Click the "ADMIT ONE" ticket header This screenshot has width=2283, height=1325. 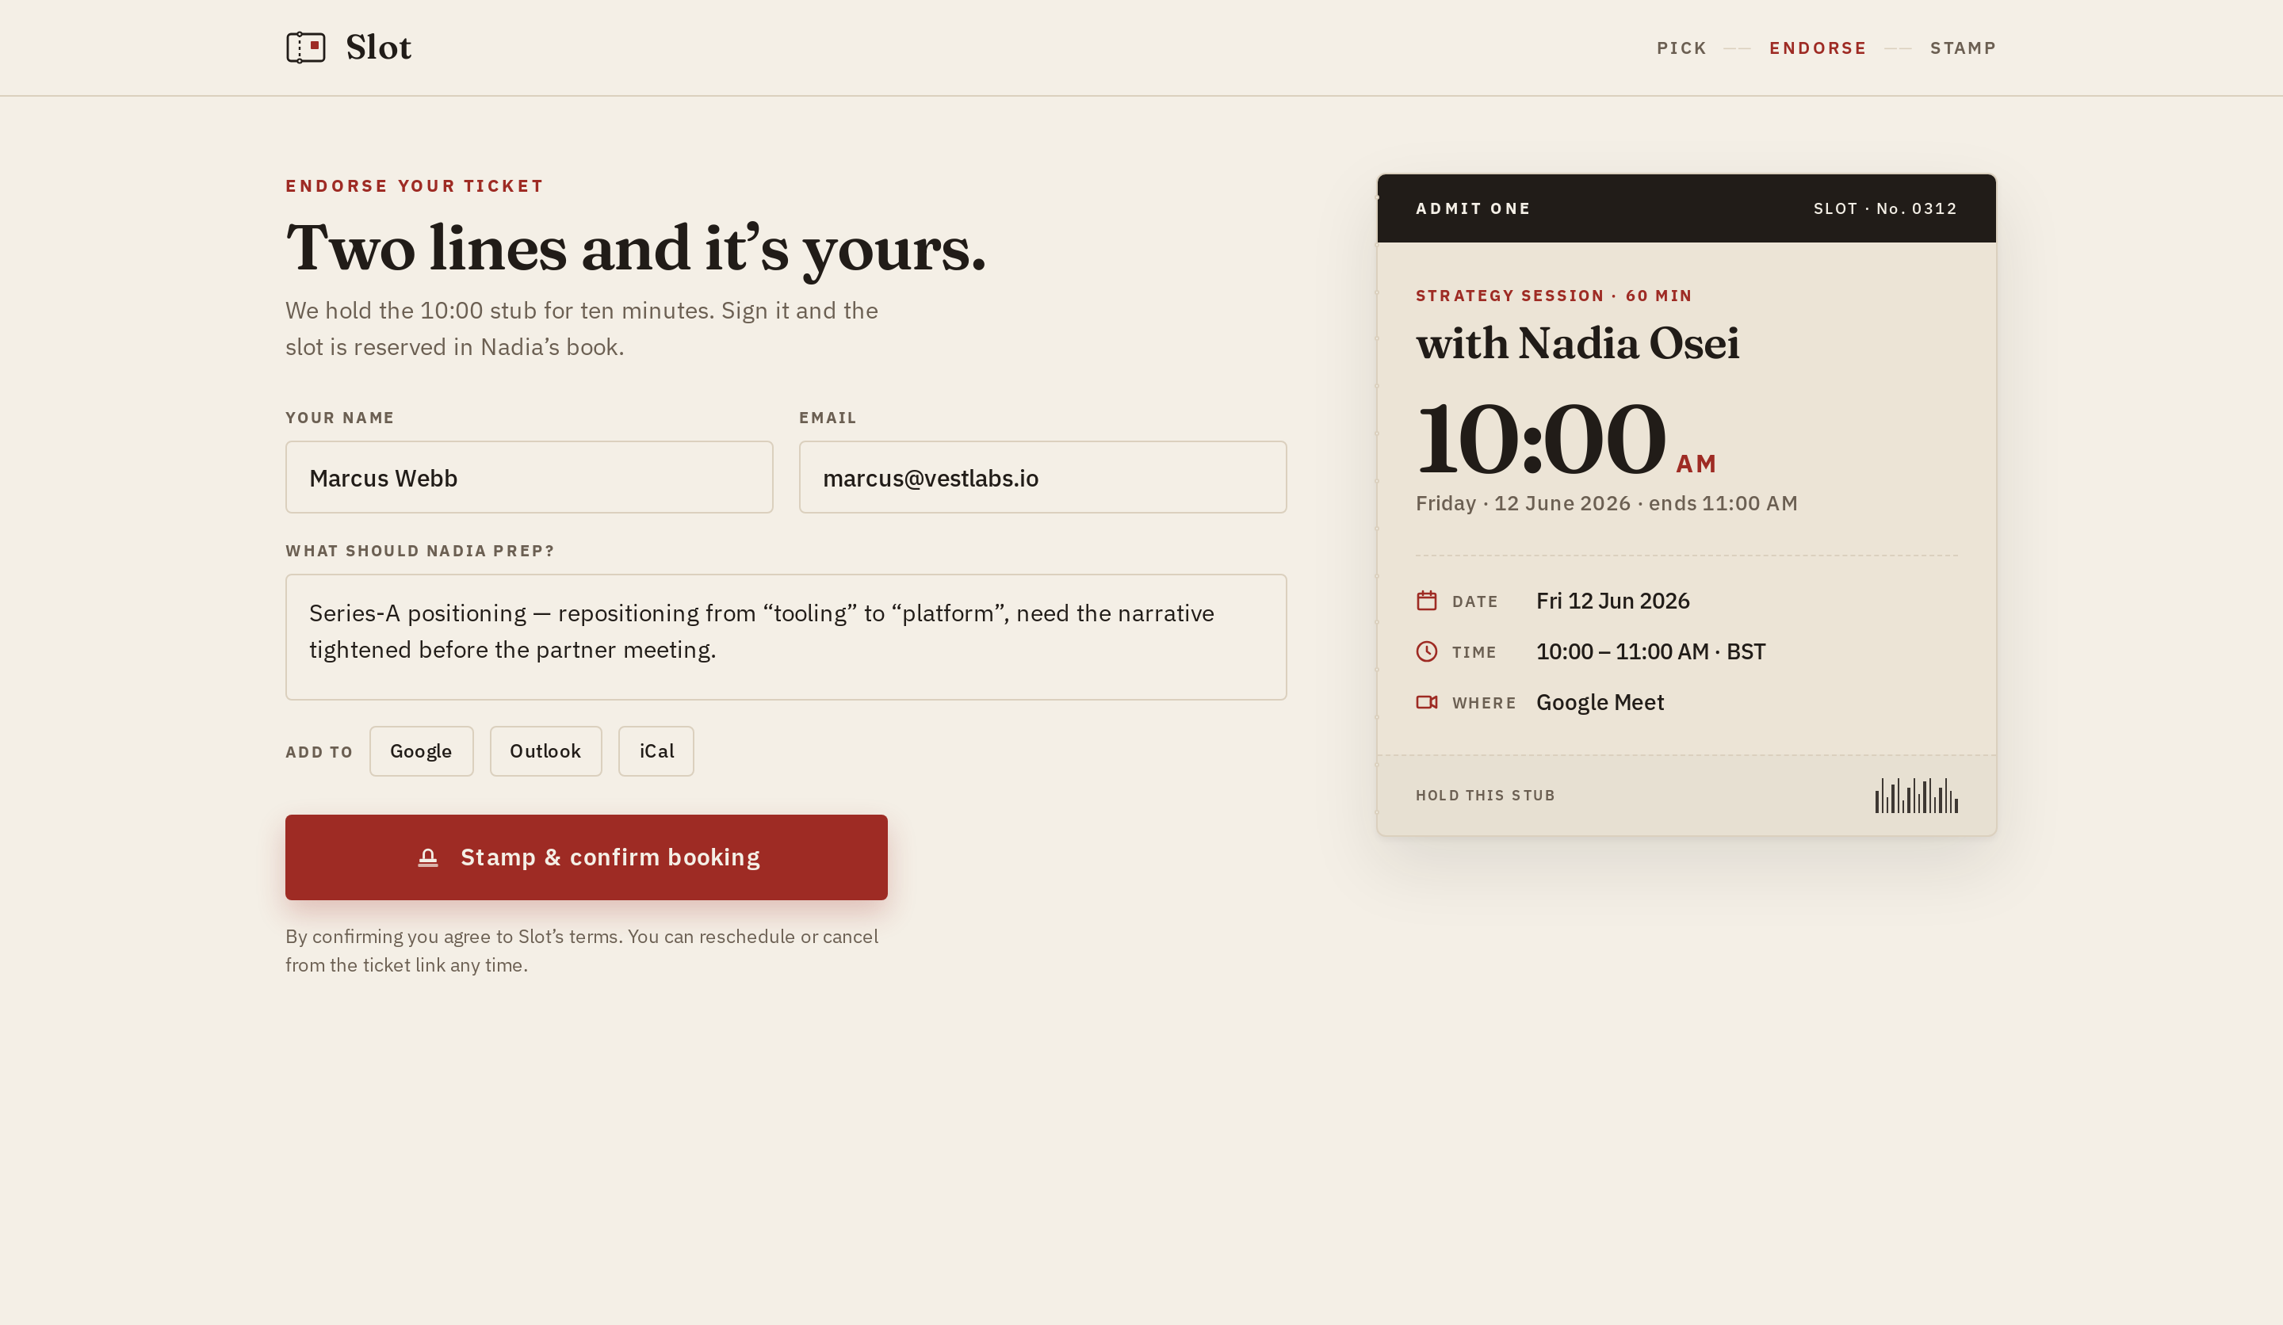tap(1473, 208)
